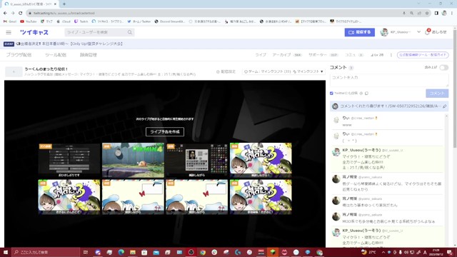The image size is (457, 257).
Task: Click the コメントを入力 comment input field
Action: [x=389, y=80]
